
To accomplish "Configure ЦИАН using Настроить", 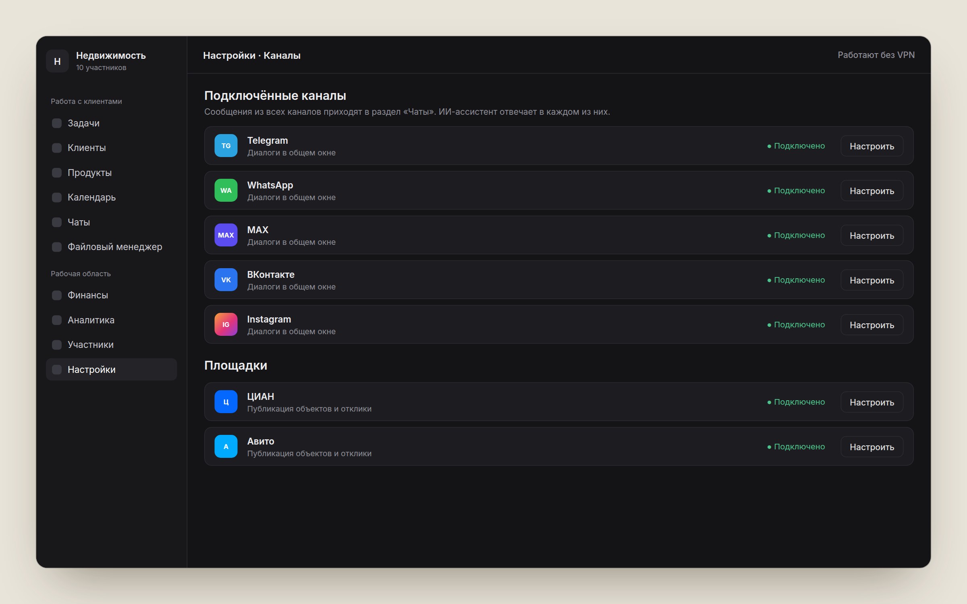I will (x=872, y=402).
